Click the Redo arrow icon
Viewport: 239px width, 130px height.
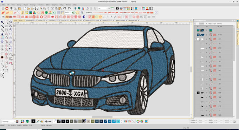(70, 8)
